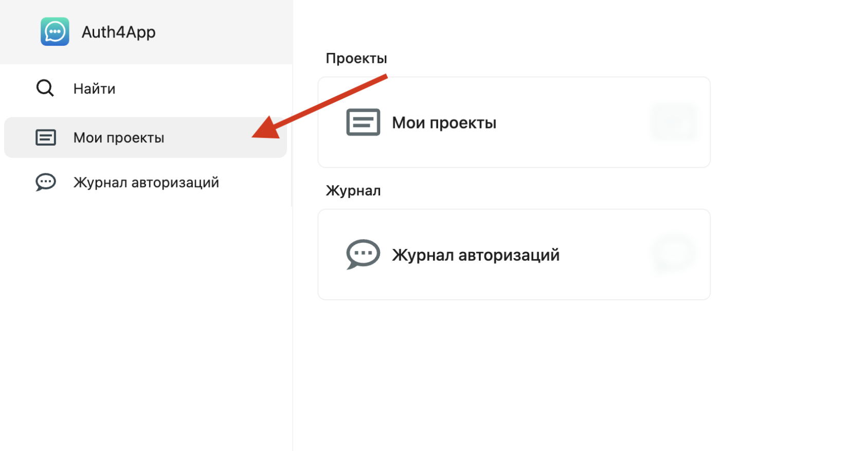Click the Проекты section heading

pyautogui.click(x=356, y=58)
